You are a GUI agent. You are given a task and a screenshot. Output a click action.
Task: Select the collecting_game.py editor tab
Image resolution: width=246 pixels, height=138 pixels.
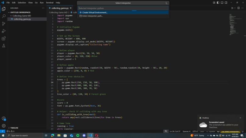60,8
